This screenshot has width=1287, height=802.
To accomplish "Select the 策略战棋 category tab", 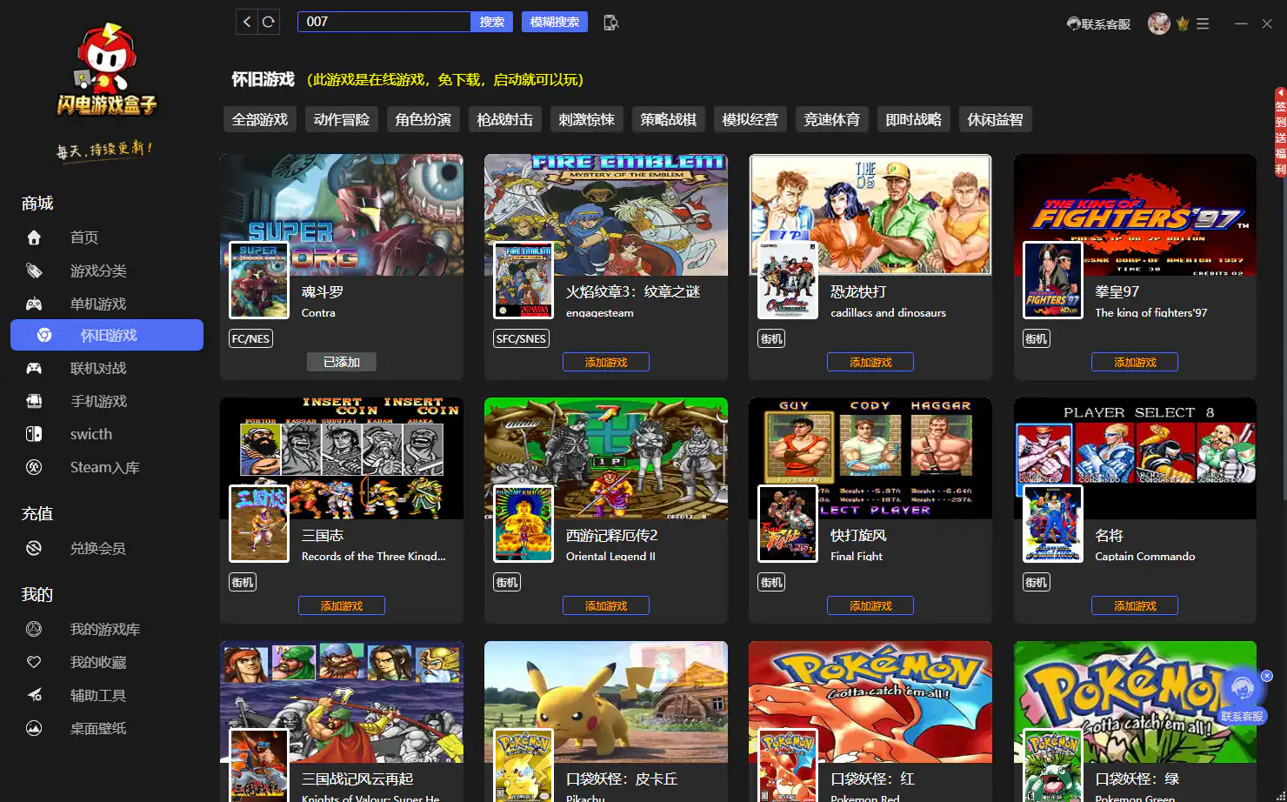I will 669,120.
